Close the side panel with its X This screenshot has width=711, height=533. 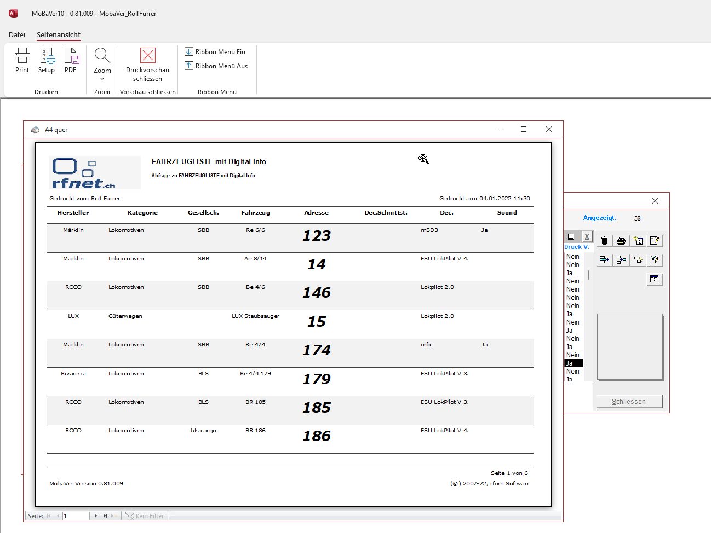point(655,201)
